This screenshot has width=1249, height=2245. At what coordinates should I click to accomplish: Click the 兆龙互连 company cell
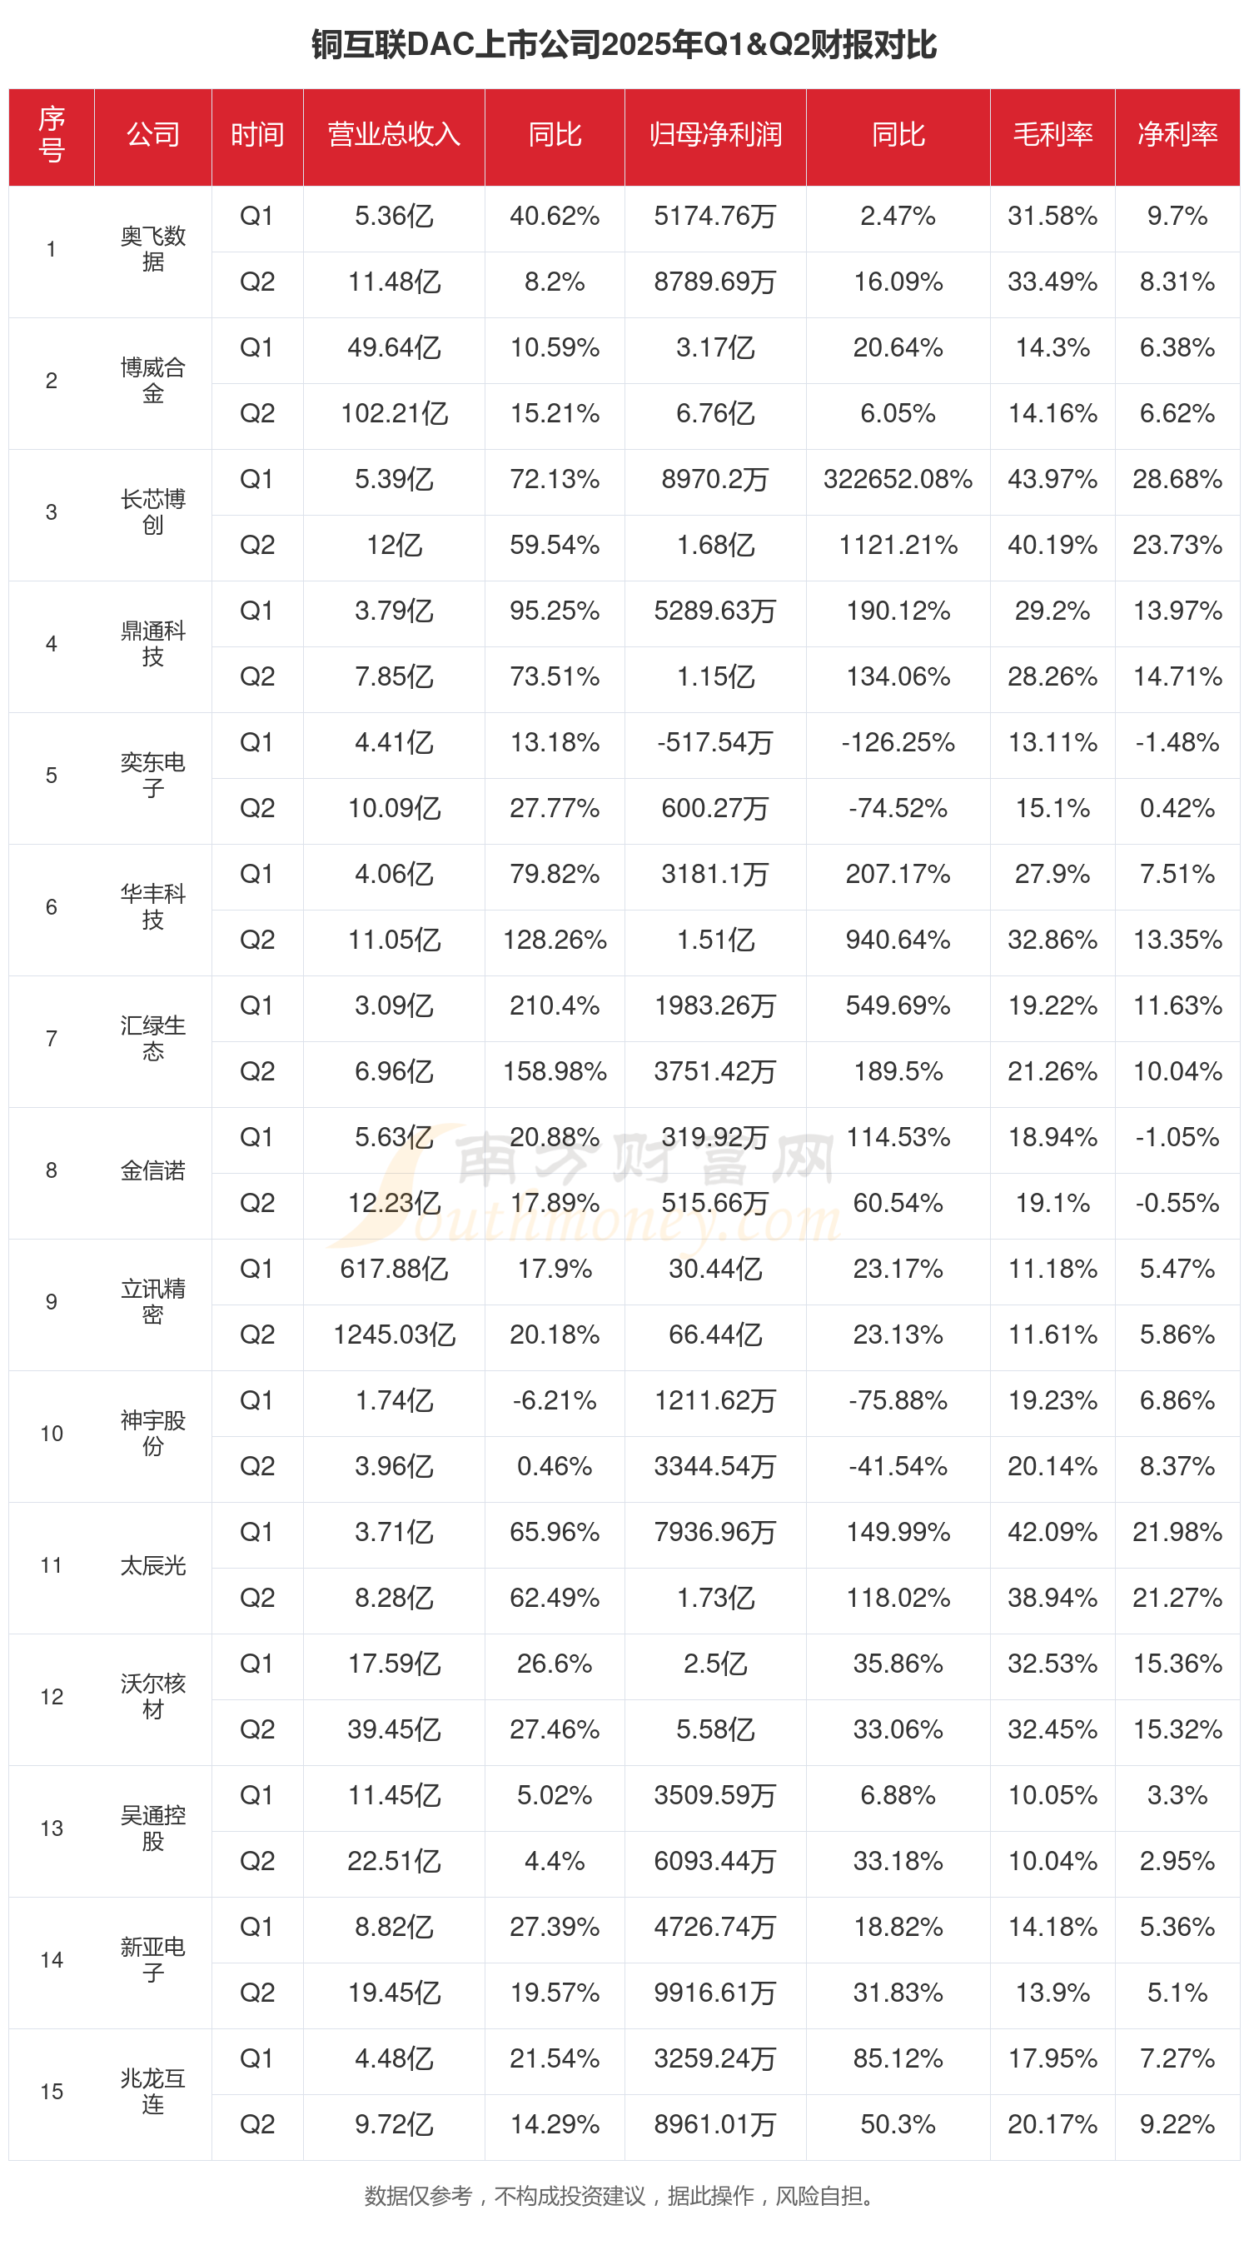click(152, 2091)
